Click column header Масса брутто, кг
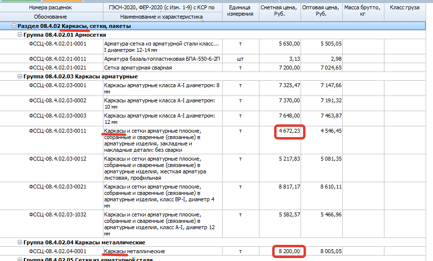Screen dimensions: 433x261 (x=363, y=11)
